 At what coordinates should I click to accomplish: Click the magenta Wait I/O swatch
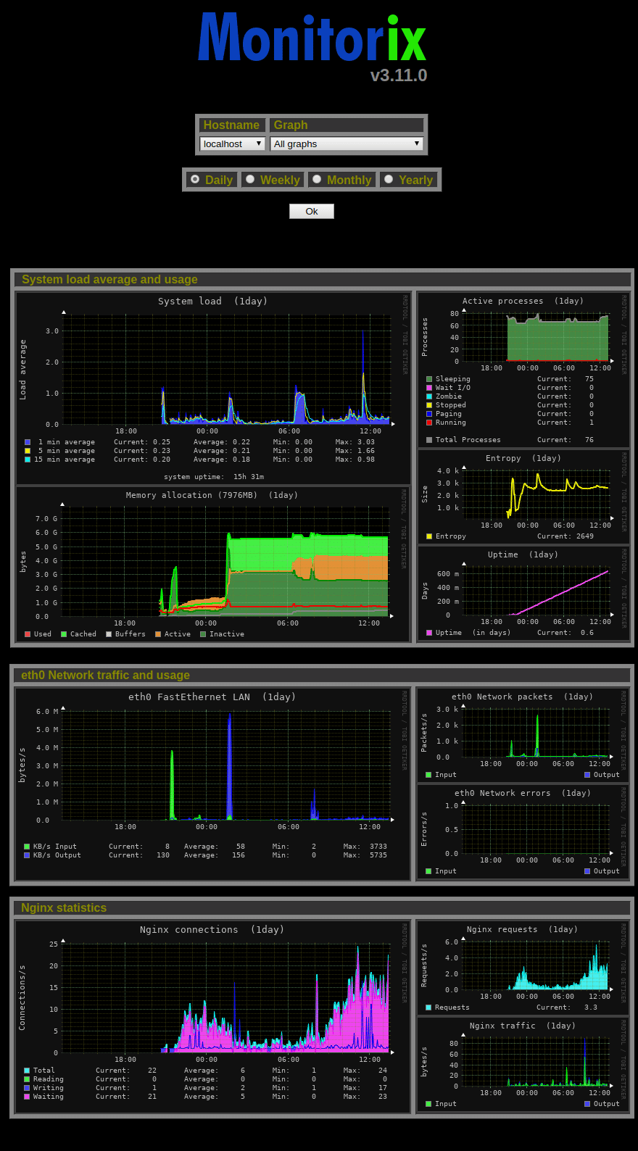click(x=429, y=388)
